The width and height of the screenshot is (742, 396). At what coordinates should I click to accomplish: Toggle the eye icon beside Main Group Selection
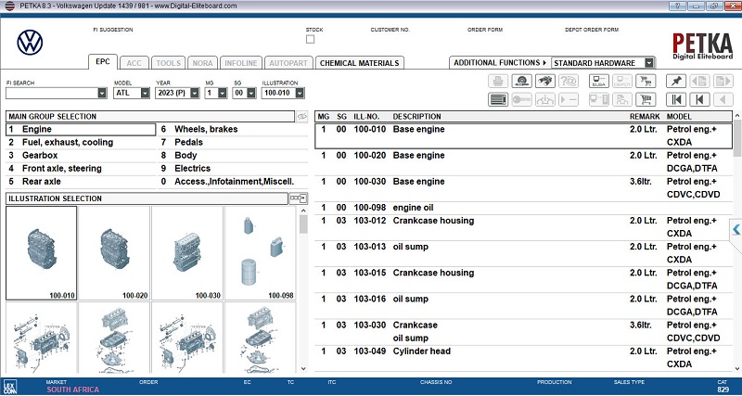[x=302, y=117]
